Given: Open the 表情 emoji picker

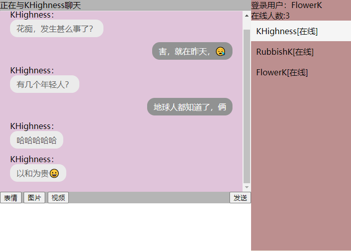Looking at the screenshot, I should 11,197.
